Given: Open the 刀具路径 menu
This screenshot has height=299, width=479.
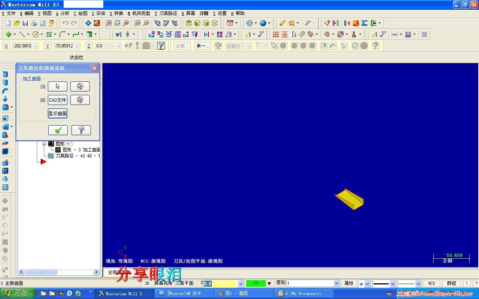Looking at the screenshot, I should (166, 13).
